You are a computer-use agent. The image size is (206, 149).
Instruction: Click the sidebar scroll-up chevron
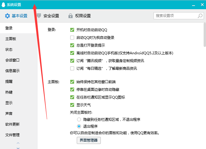click(x=18, y=143)
